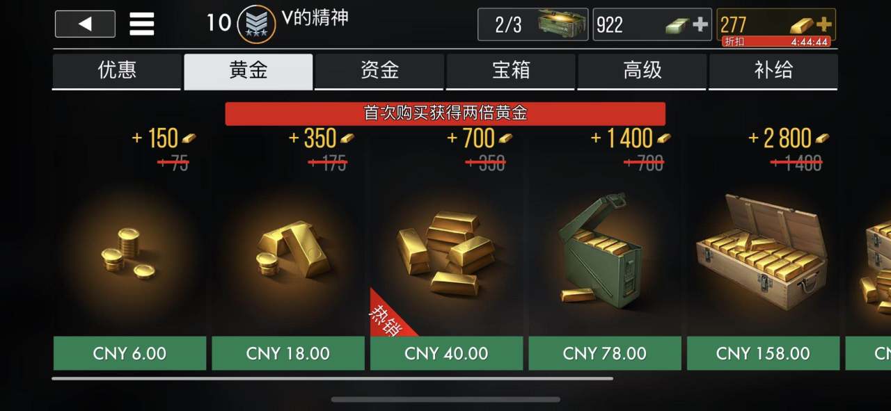891x411 pixels.
Task: Buy the CNY 6.00 gold pack
Action: [x=129, y=353]
